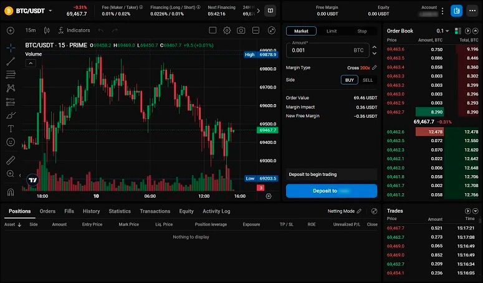Select the brush drawing tool
Image resolution: width=483 pixels, height=283 pixels.
tap(11, 115)
